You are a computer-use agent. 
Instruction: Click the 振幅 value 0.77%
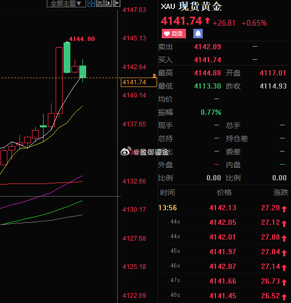[x=211, y=112]
